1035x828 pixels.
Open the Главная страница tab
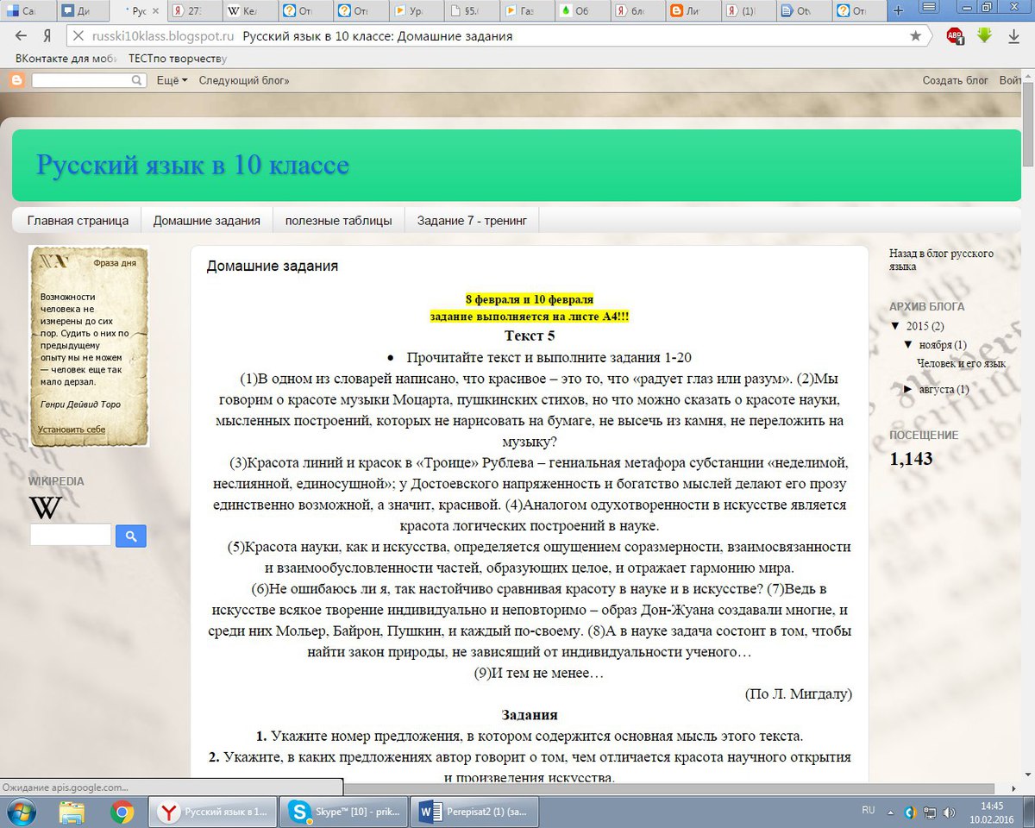78,221
